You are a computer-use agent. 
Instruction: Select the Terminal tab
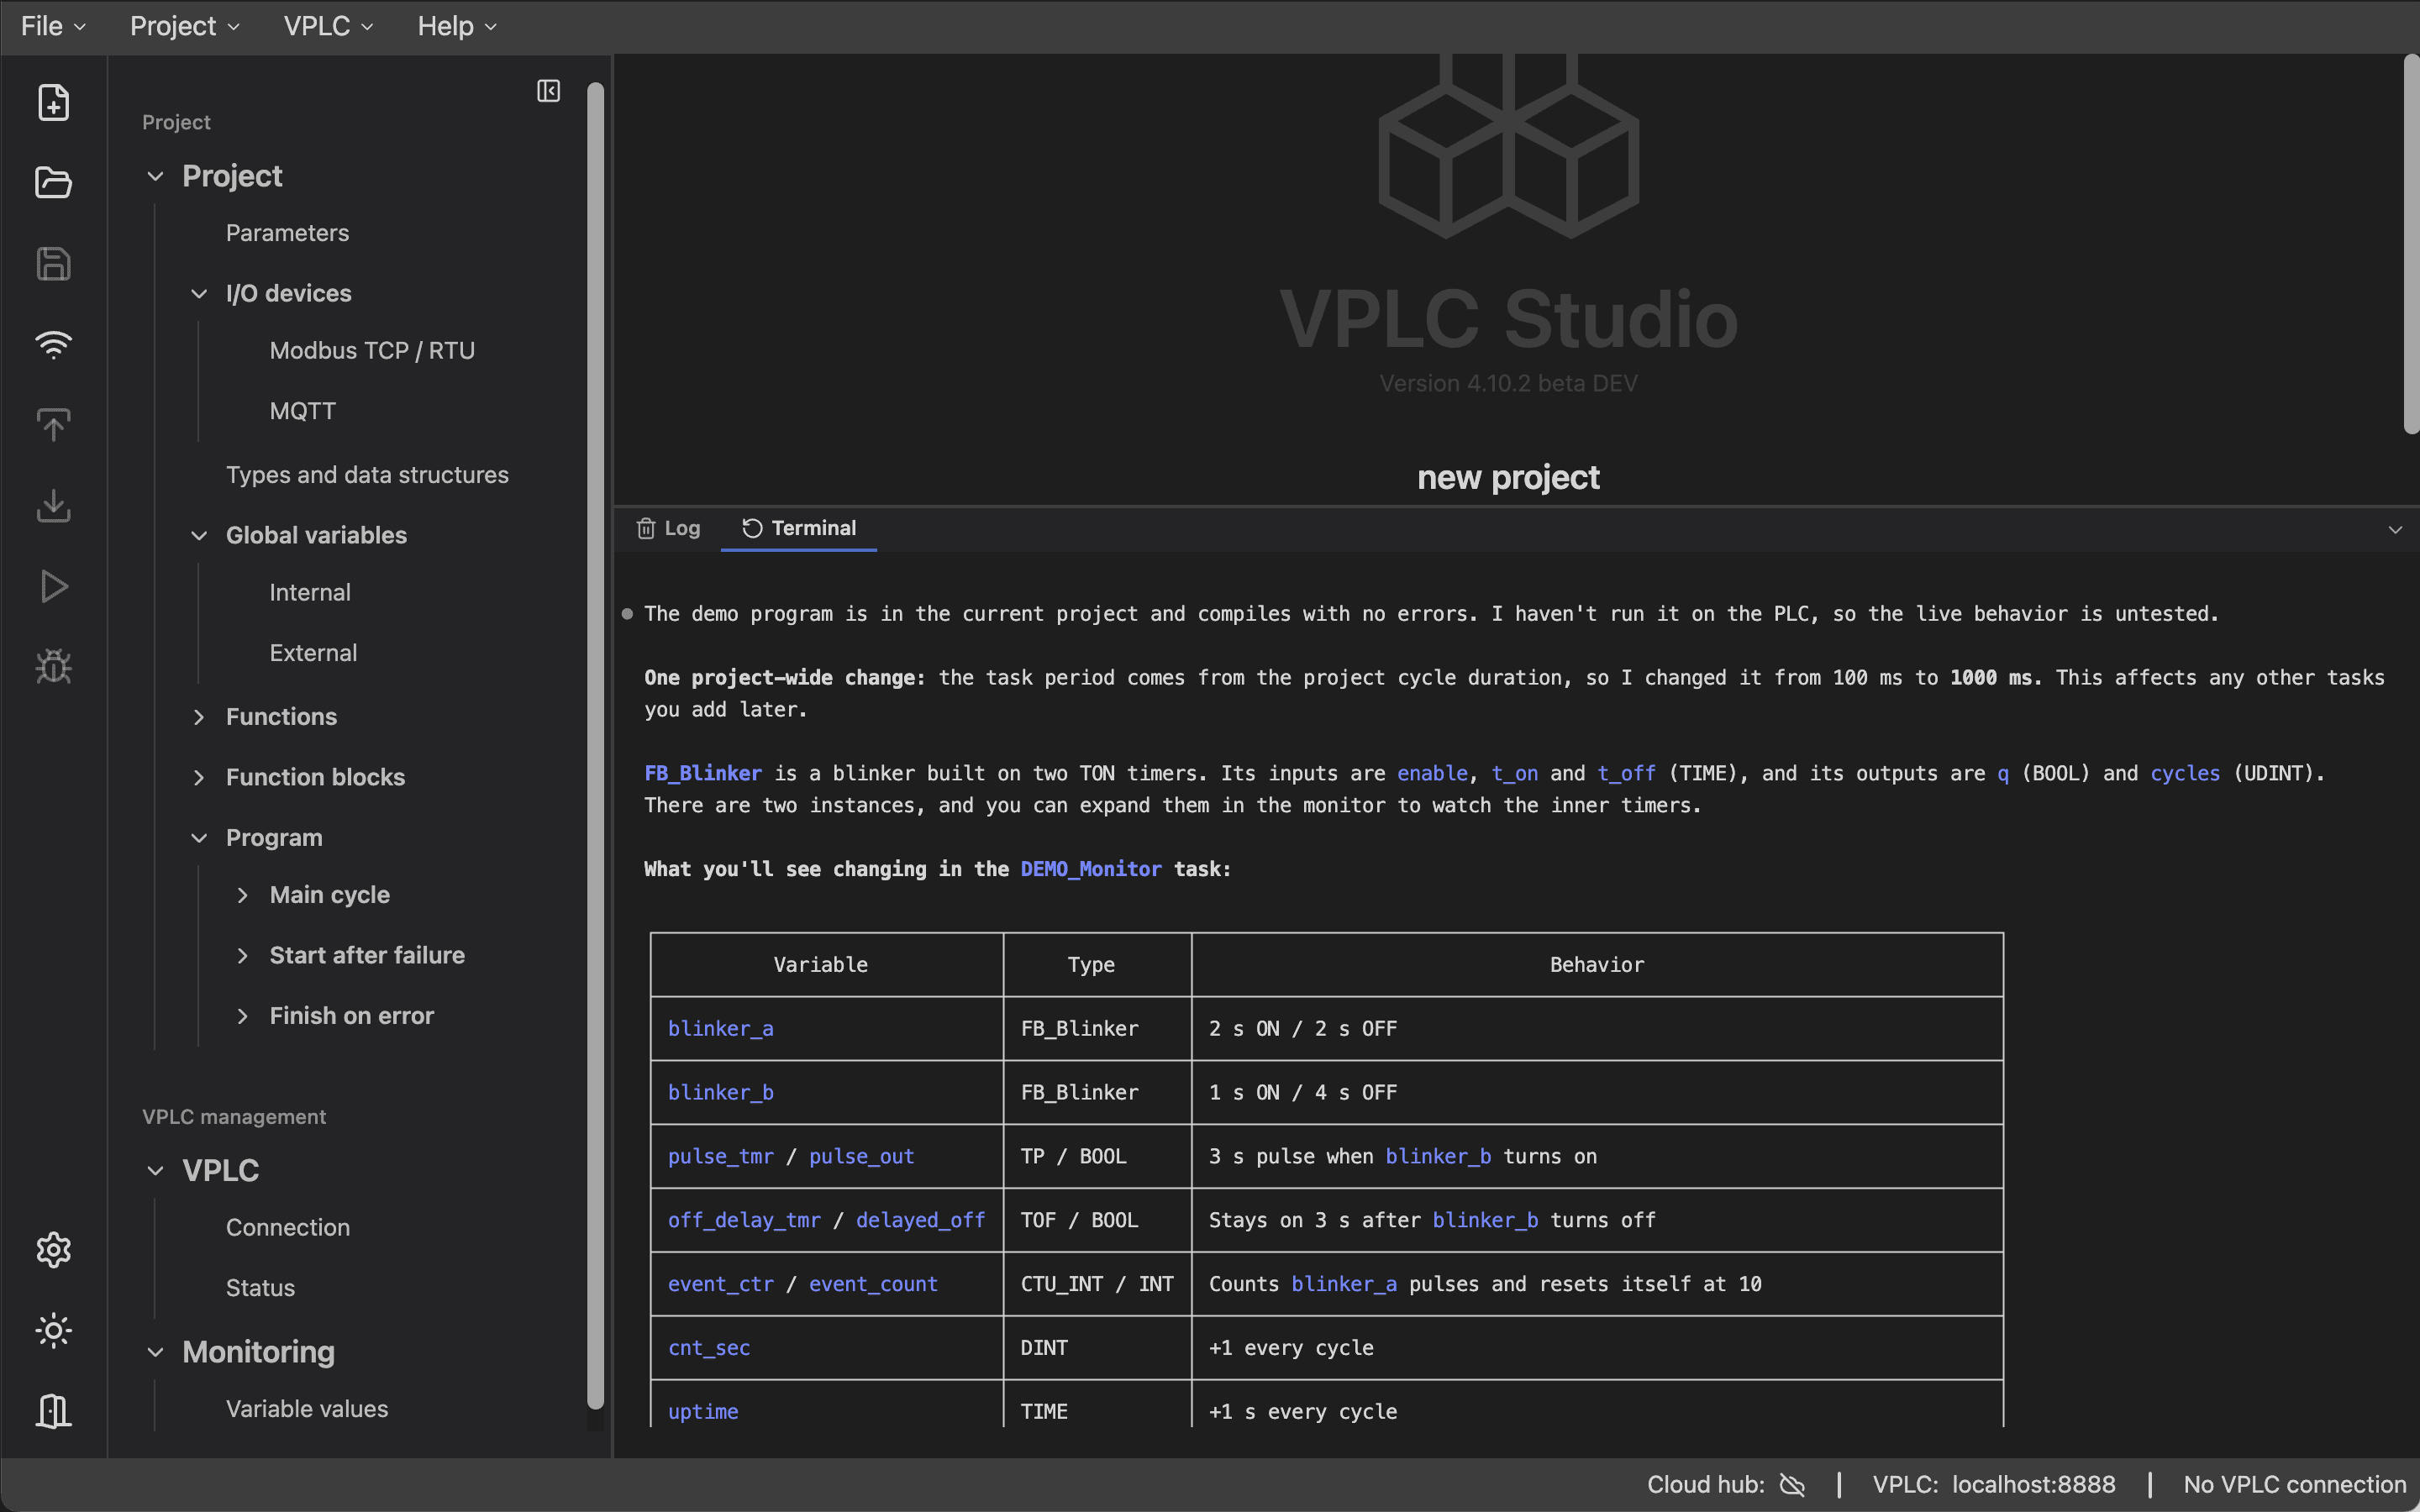click(x=798, y=528)
